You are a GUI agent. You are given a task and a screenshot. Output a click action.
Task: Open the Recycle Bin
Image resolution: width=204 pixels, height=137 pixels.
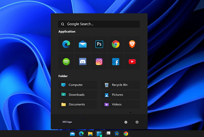pos(121,85)
